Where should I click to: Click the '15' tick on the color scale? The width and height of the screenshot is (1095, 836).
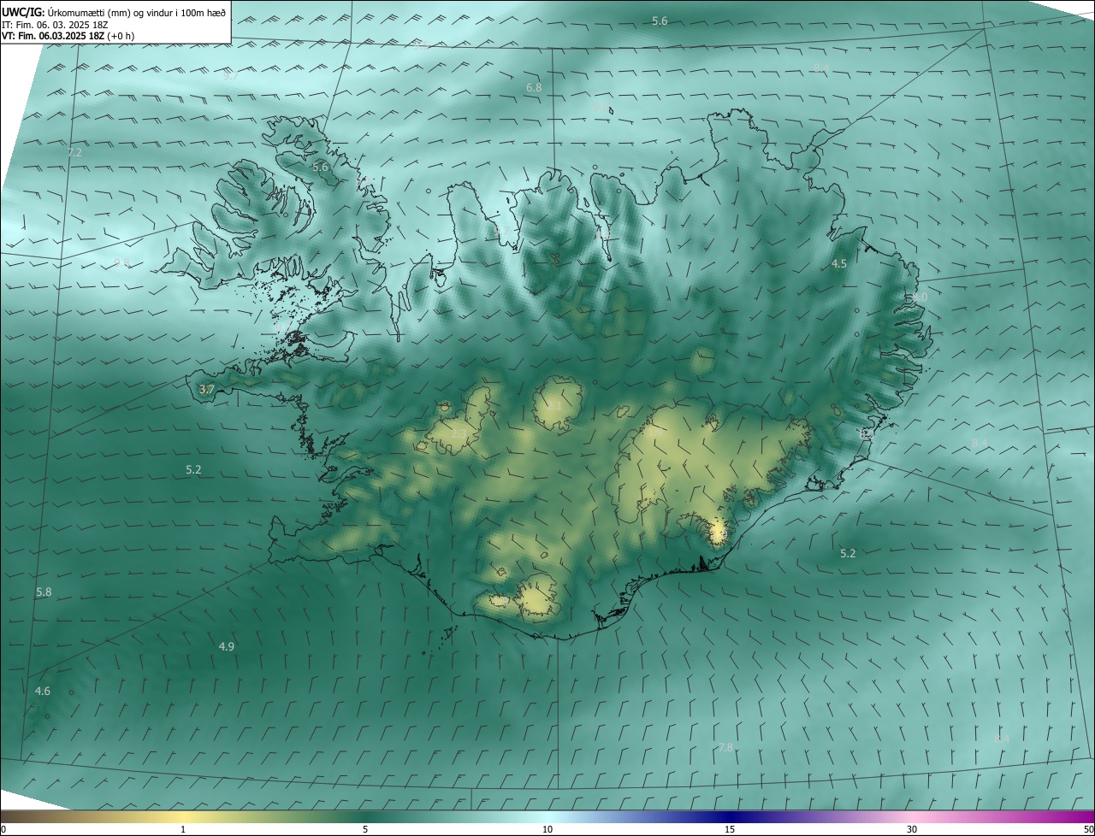[x=730, y=830]
